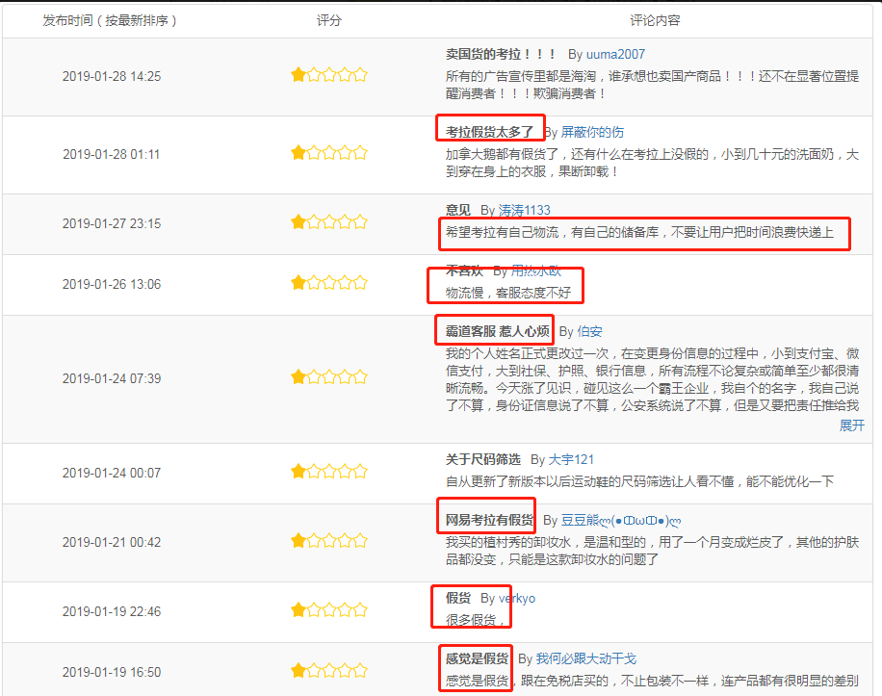This screenshot has height=696, width=882.
Task: Click star rating for 2019-01-24 07:39 review
Action: [329, 377]
